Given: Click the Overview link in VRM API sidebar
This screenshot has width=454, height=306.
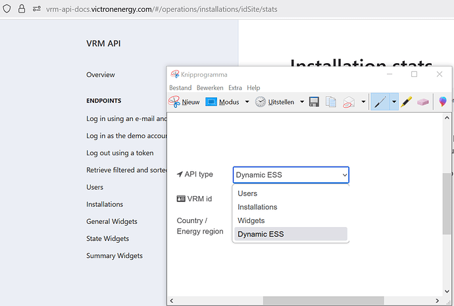Looking at the screenshot, I should [101, 75].
